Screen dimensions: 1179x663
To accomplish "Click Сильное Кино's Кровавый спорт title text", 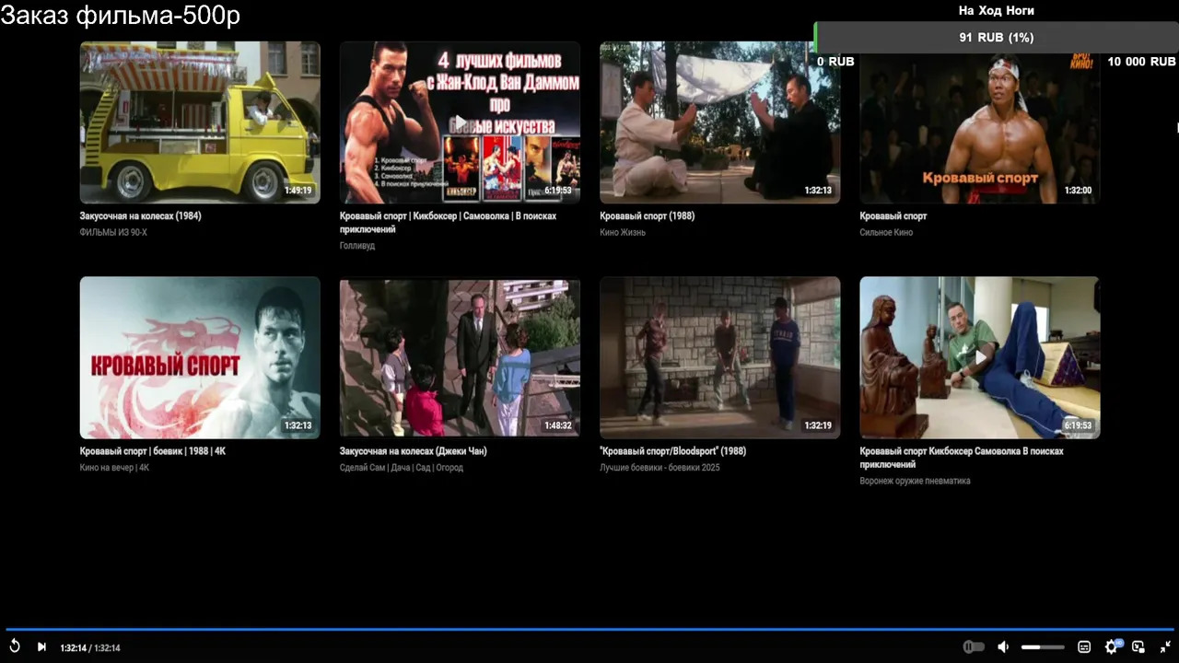I will point(893,216).
